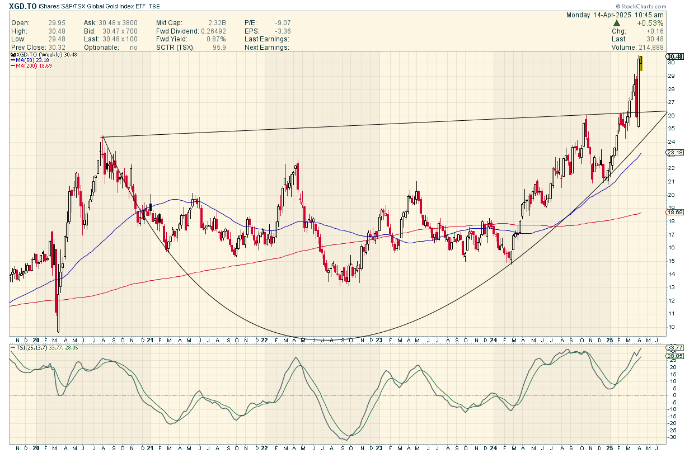Click the 33.77 TSI value flag

676,348
